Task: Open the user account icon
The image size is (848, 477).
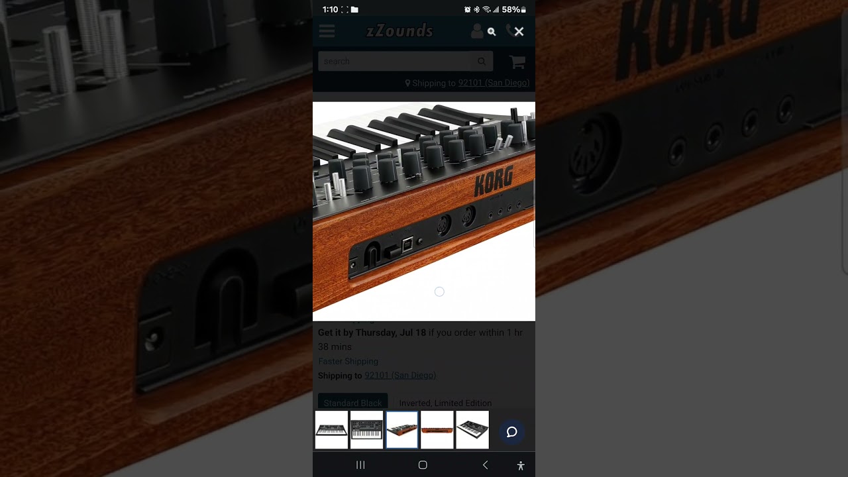Action: point(477,31)
